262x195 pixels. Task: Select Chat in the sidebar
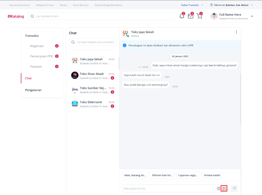(28, 78)
